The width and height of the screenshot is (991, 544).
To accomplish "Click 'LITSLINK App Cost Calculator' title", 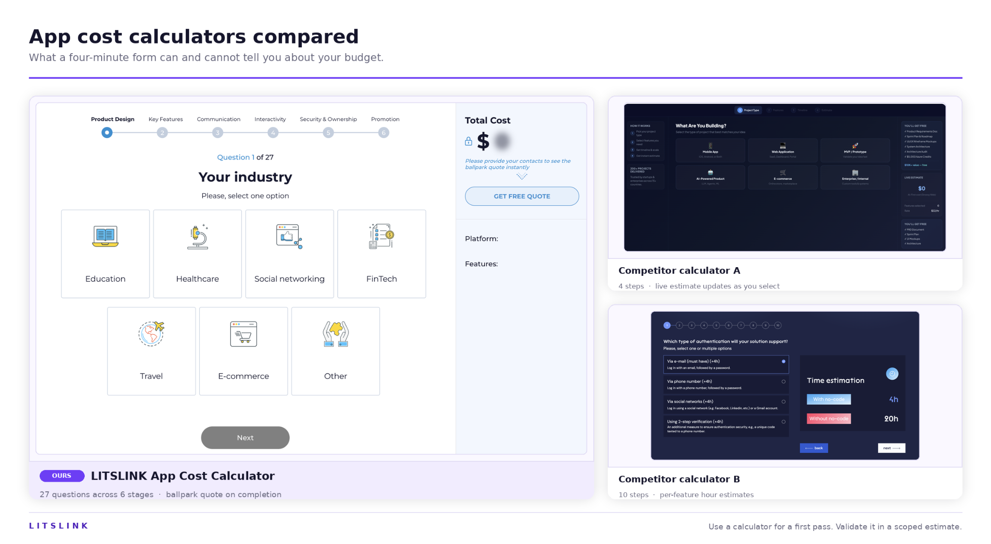I will pyautogui.click(x=182, y=476).
